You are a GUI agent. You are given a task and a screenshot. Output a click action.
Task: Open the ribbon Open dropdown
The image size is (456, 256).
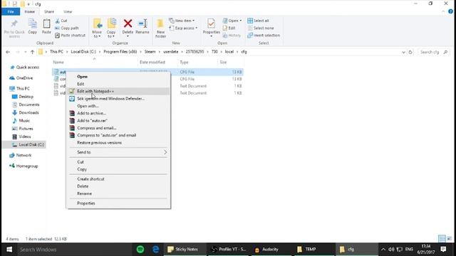pos(232,21)
